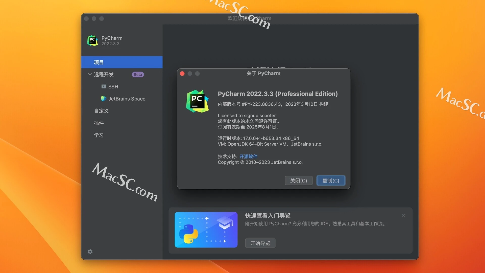Screen dimensions: 485x273
Task: Click the VM: OpenJDK 64-Bit Server line
Action: [x=270, y=144]
